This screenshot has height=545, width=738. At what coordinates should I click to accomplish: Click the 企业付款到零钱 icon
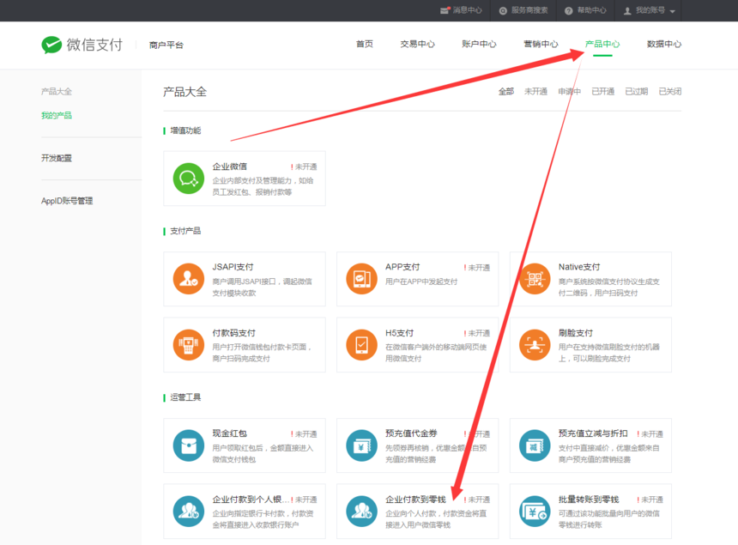(361, 512)
